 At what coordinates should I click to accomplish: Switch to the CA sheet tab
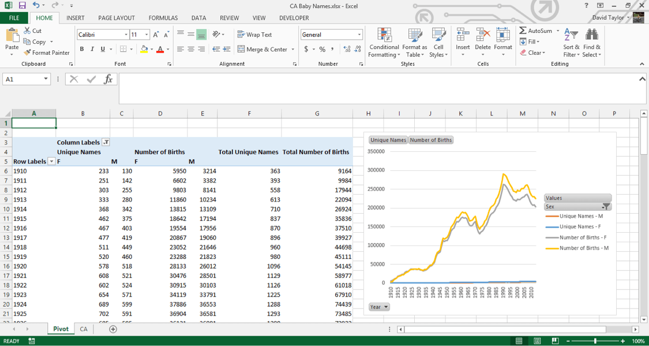coord(84,329)
